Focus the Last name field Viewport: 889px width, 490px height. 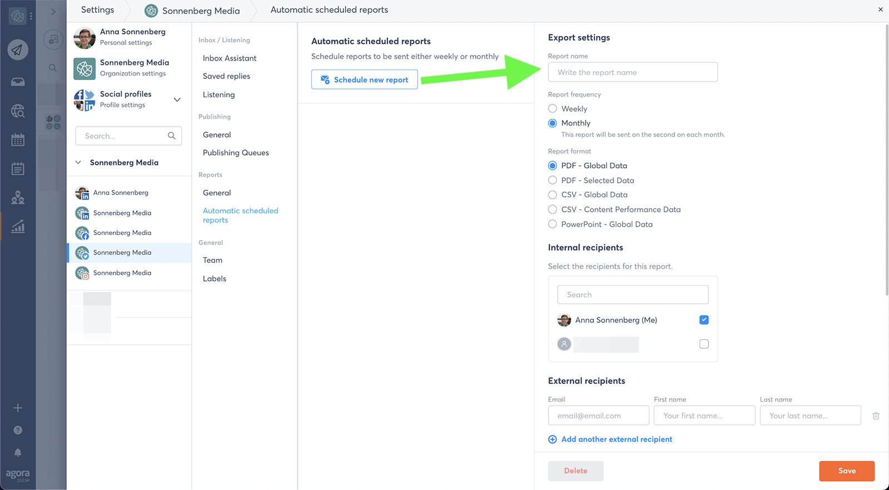pos(810,416)
